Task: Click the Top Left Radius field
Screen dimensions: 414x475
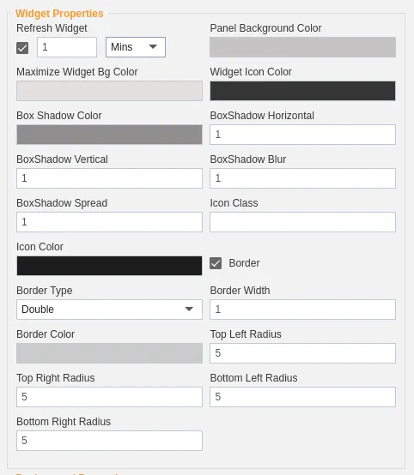Action: click(302, 353)
